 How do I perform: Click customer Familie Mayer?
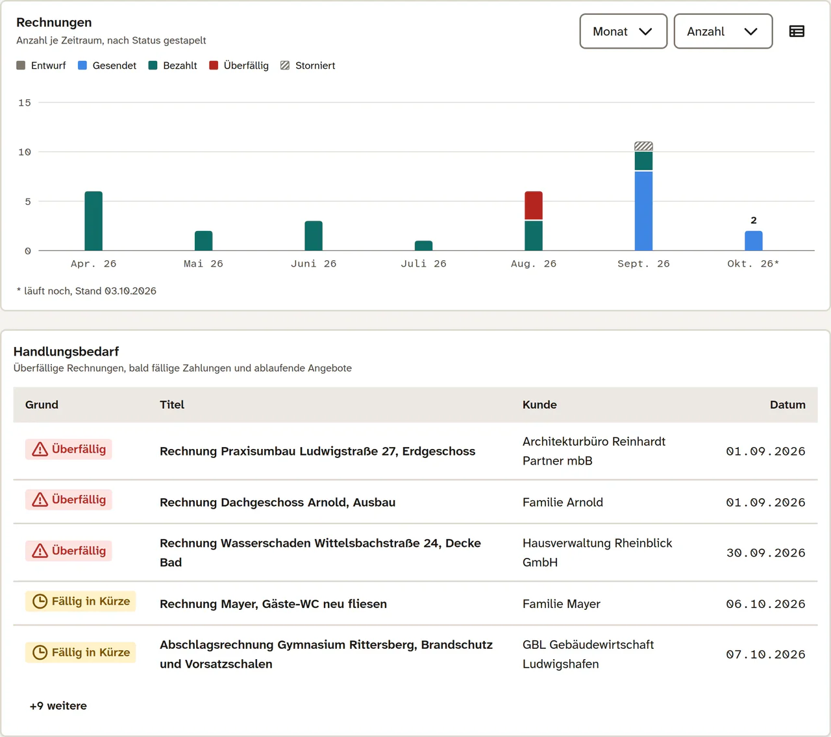pyautogui.click(x=562, y=604)
